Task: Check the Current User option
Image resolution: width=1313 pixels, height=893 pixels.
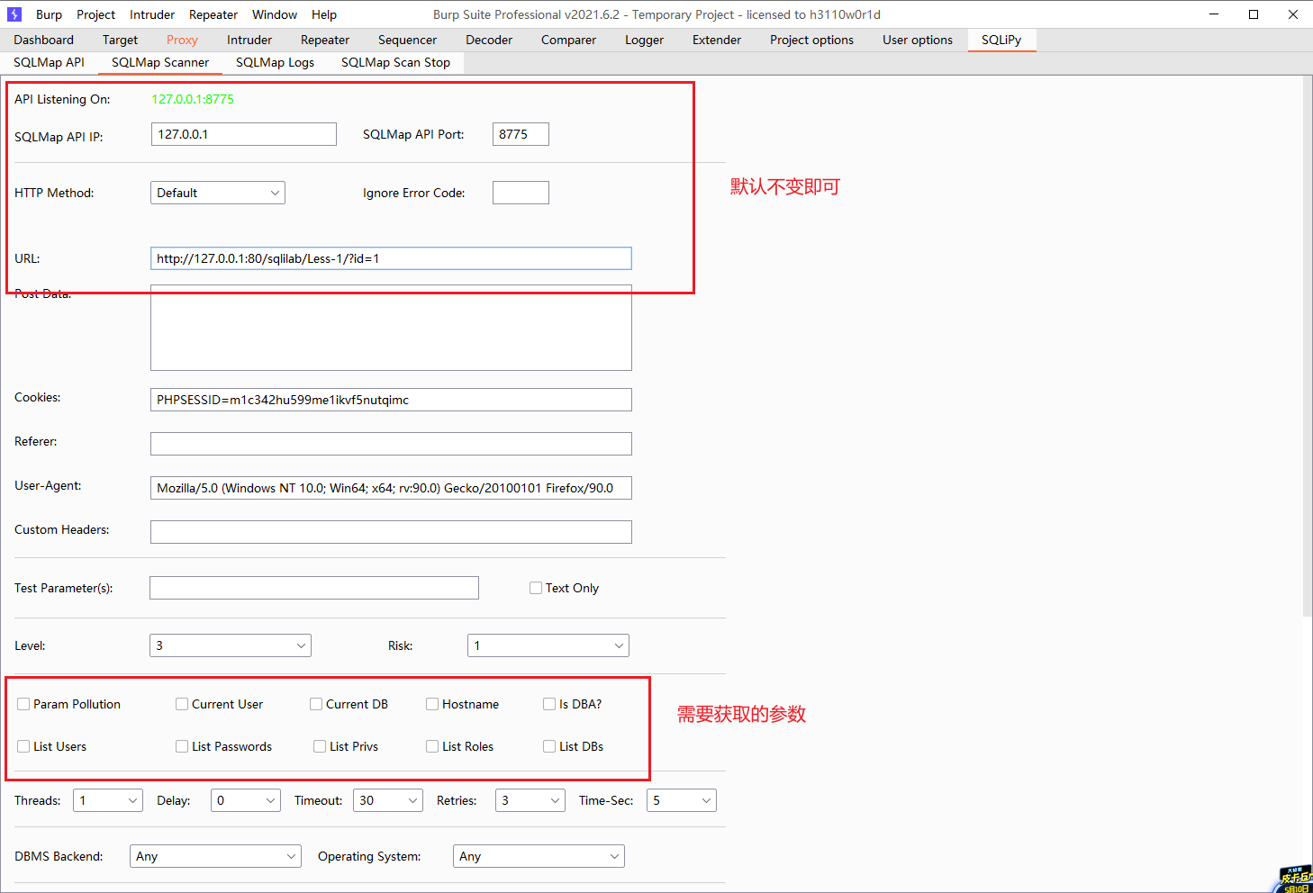Action: [x=182, y=704]
